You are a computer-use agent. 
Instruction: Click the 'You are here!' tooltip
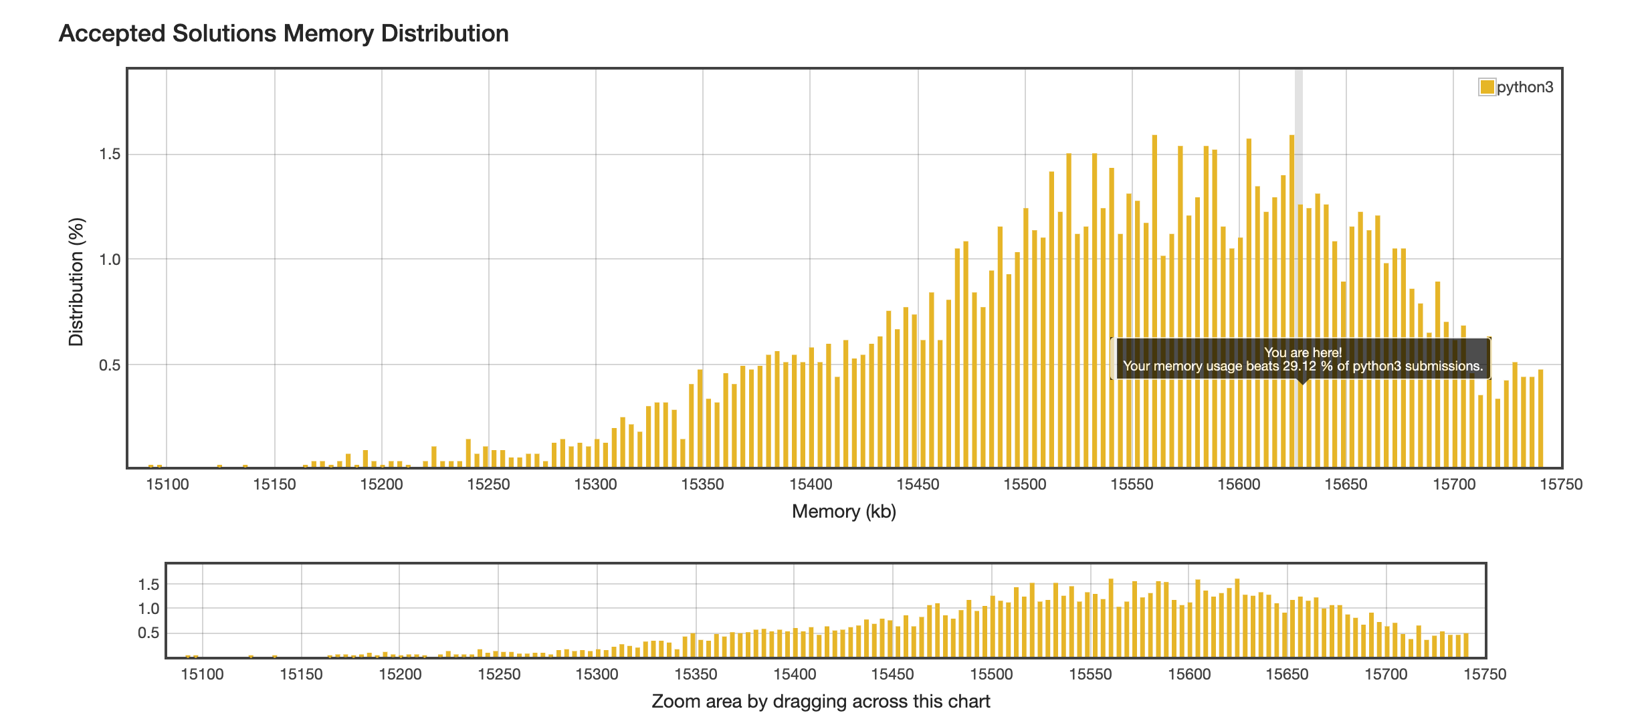1302,359
